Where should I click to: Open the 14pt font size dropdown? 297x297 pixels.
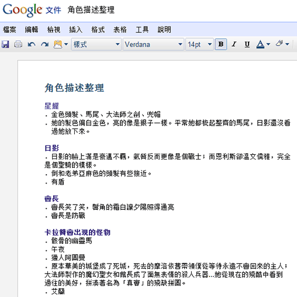click(x=199, y=44)
